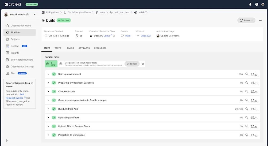Download Uploading artifacts step log
This screenshot has width=268, height=146.
point(256,118)
